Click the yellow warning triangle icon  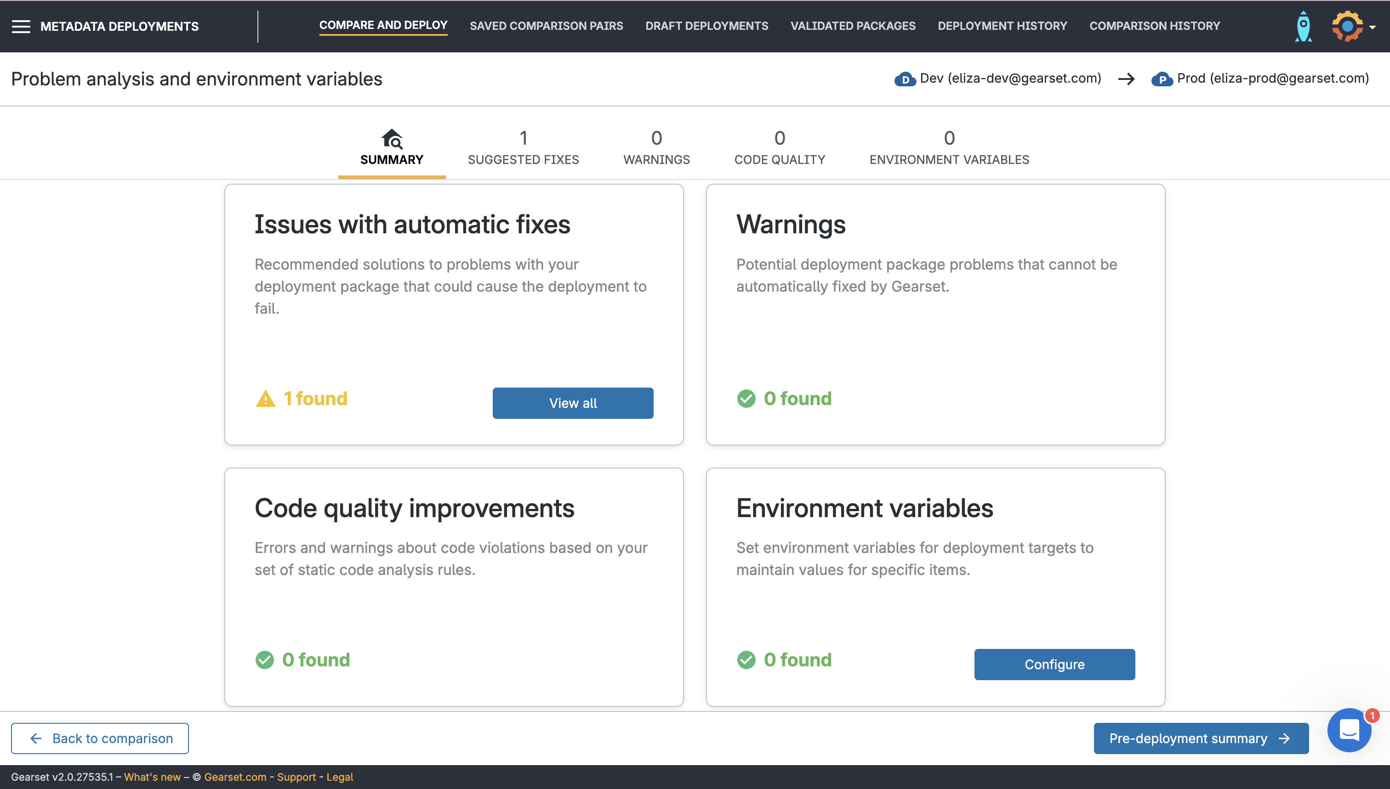pos(265,399)
